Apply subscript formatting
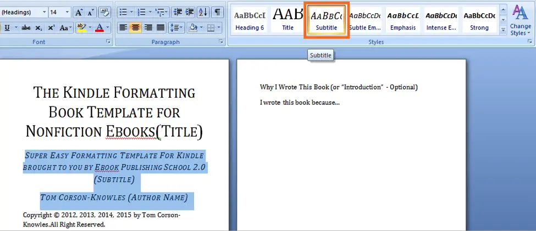 click(38, 27)
